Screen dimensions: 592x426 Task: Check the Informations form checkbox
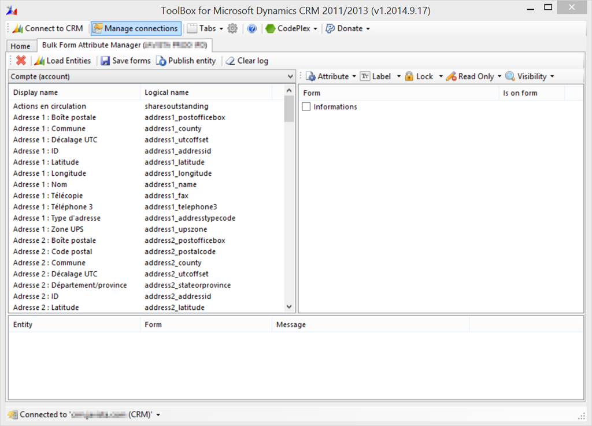pos(306,107)
